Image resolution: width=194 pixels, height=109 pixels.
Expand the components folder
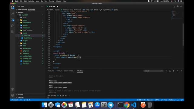click(27, 23)
